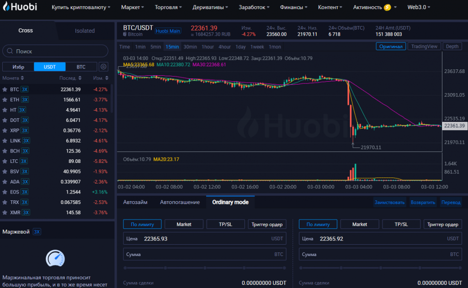Click the Huobi Main badge
Image resolution: width=468 pixels, height=288 pixels.
coord(168,31)
